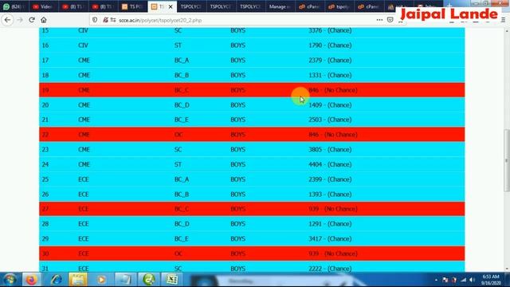
Task: Click '4404 - (Chance)' in row 24
Action: 330,165
